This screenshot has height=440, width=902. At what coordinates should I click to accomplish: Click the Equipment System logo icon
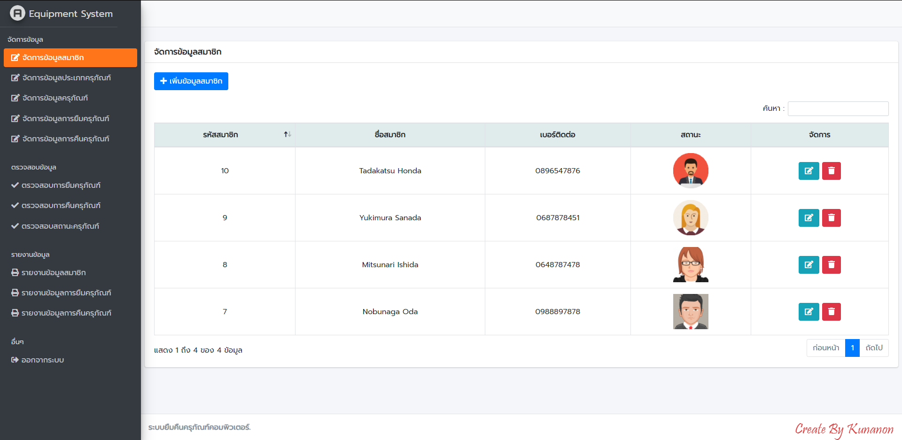tap(17, 13)
